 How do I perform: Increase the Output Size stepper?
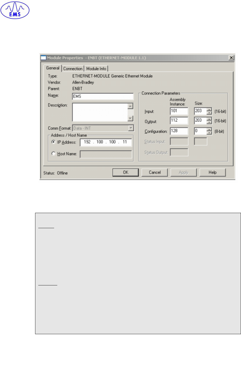[x=209, y=119]
